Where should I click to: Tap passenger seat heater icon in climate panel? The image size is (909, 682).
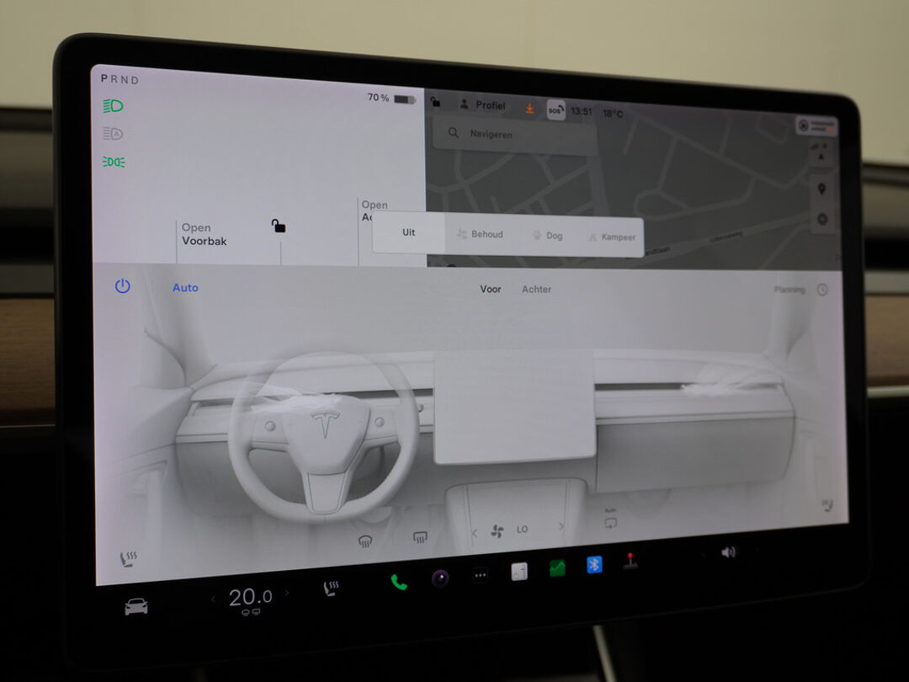[x=827, y=505]
